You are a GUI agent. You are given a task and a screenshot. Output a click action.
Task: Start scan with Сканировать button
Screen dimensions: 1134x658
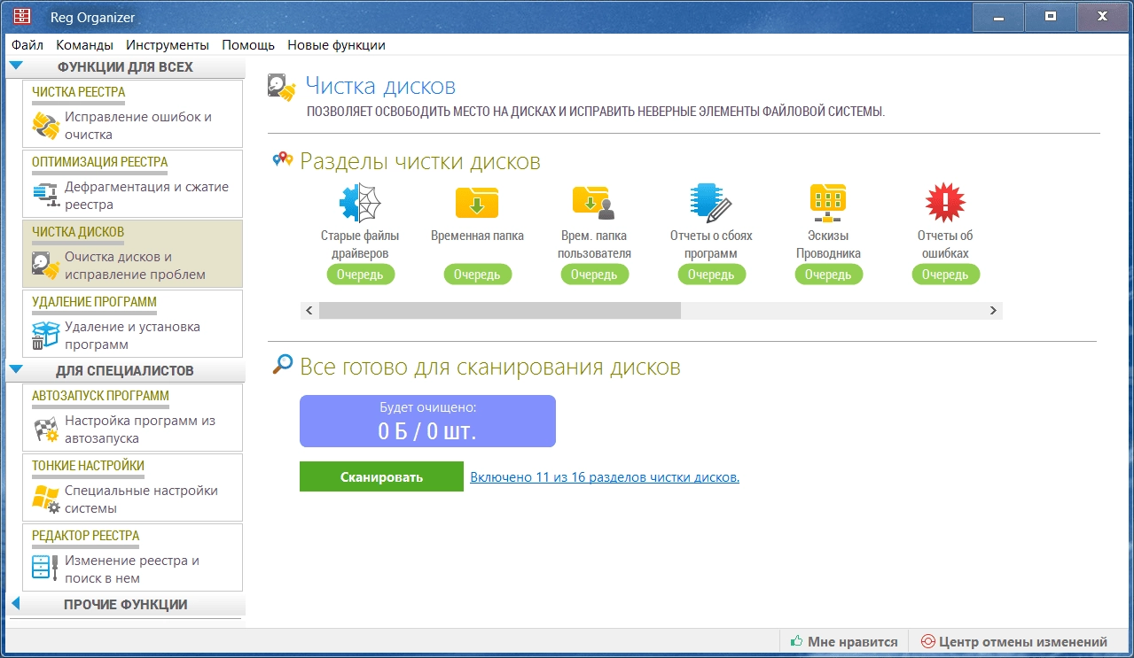click(381, 476)
